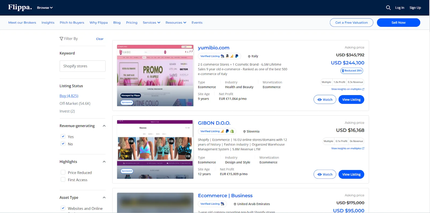Open the search magnifier icon

coord(388,8)
